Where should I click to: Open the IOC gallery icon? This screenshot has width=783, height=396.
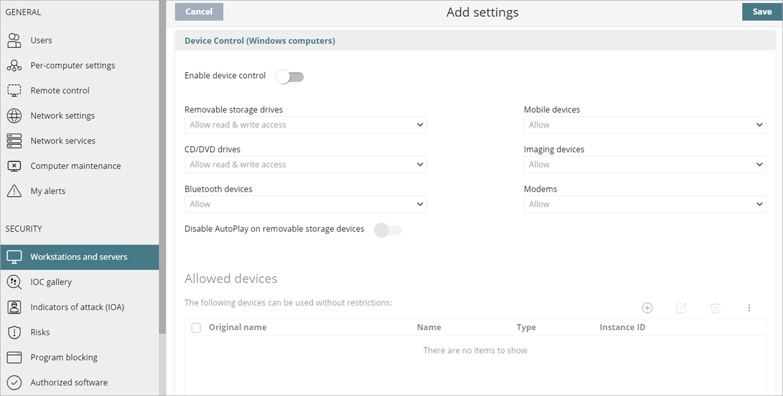pyautogui.click(x=14, y=282)
